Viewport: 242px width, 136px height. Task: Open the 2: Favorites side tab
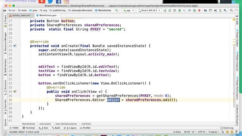5,107
